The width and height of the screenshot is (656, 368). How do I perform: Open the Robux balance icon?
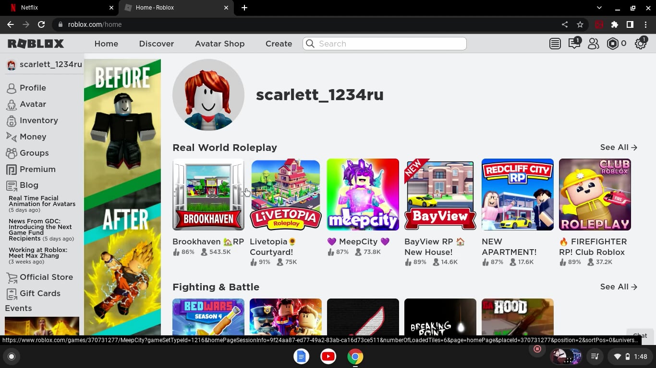tap(613, 44)
